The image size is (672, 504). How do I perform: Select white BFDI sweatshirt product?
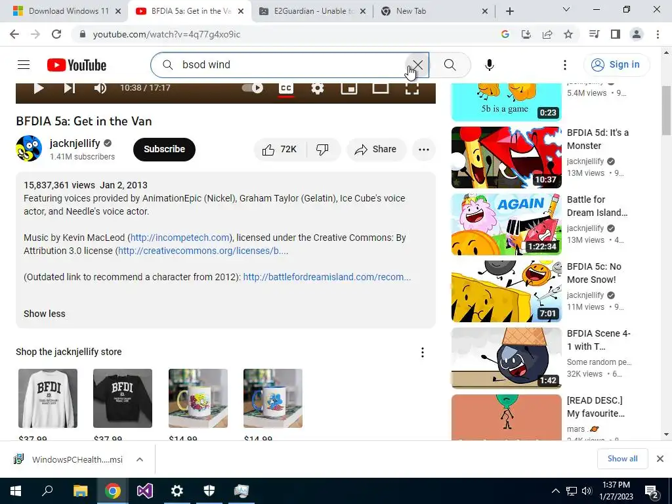(48, 398)
